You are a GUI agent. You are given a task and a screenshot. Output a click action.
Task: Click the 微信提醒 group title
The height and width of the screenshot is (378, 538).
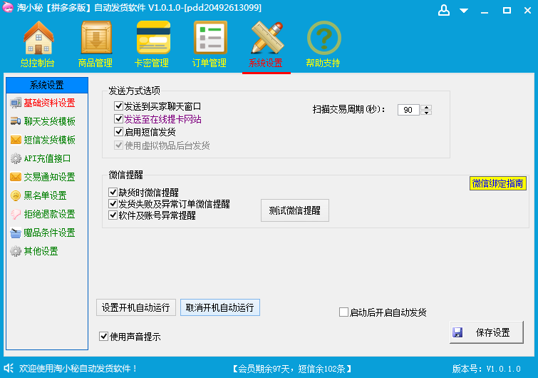(x=125, y=175)
